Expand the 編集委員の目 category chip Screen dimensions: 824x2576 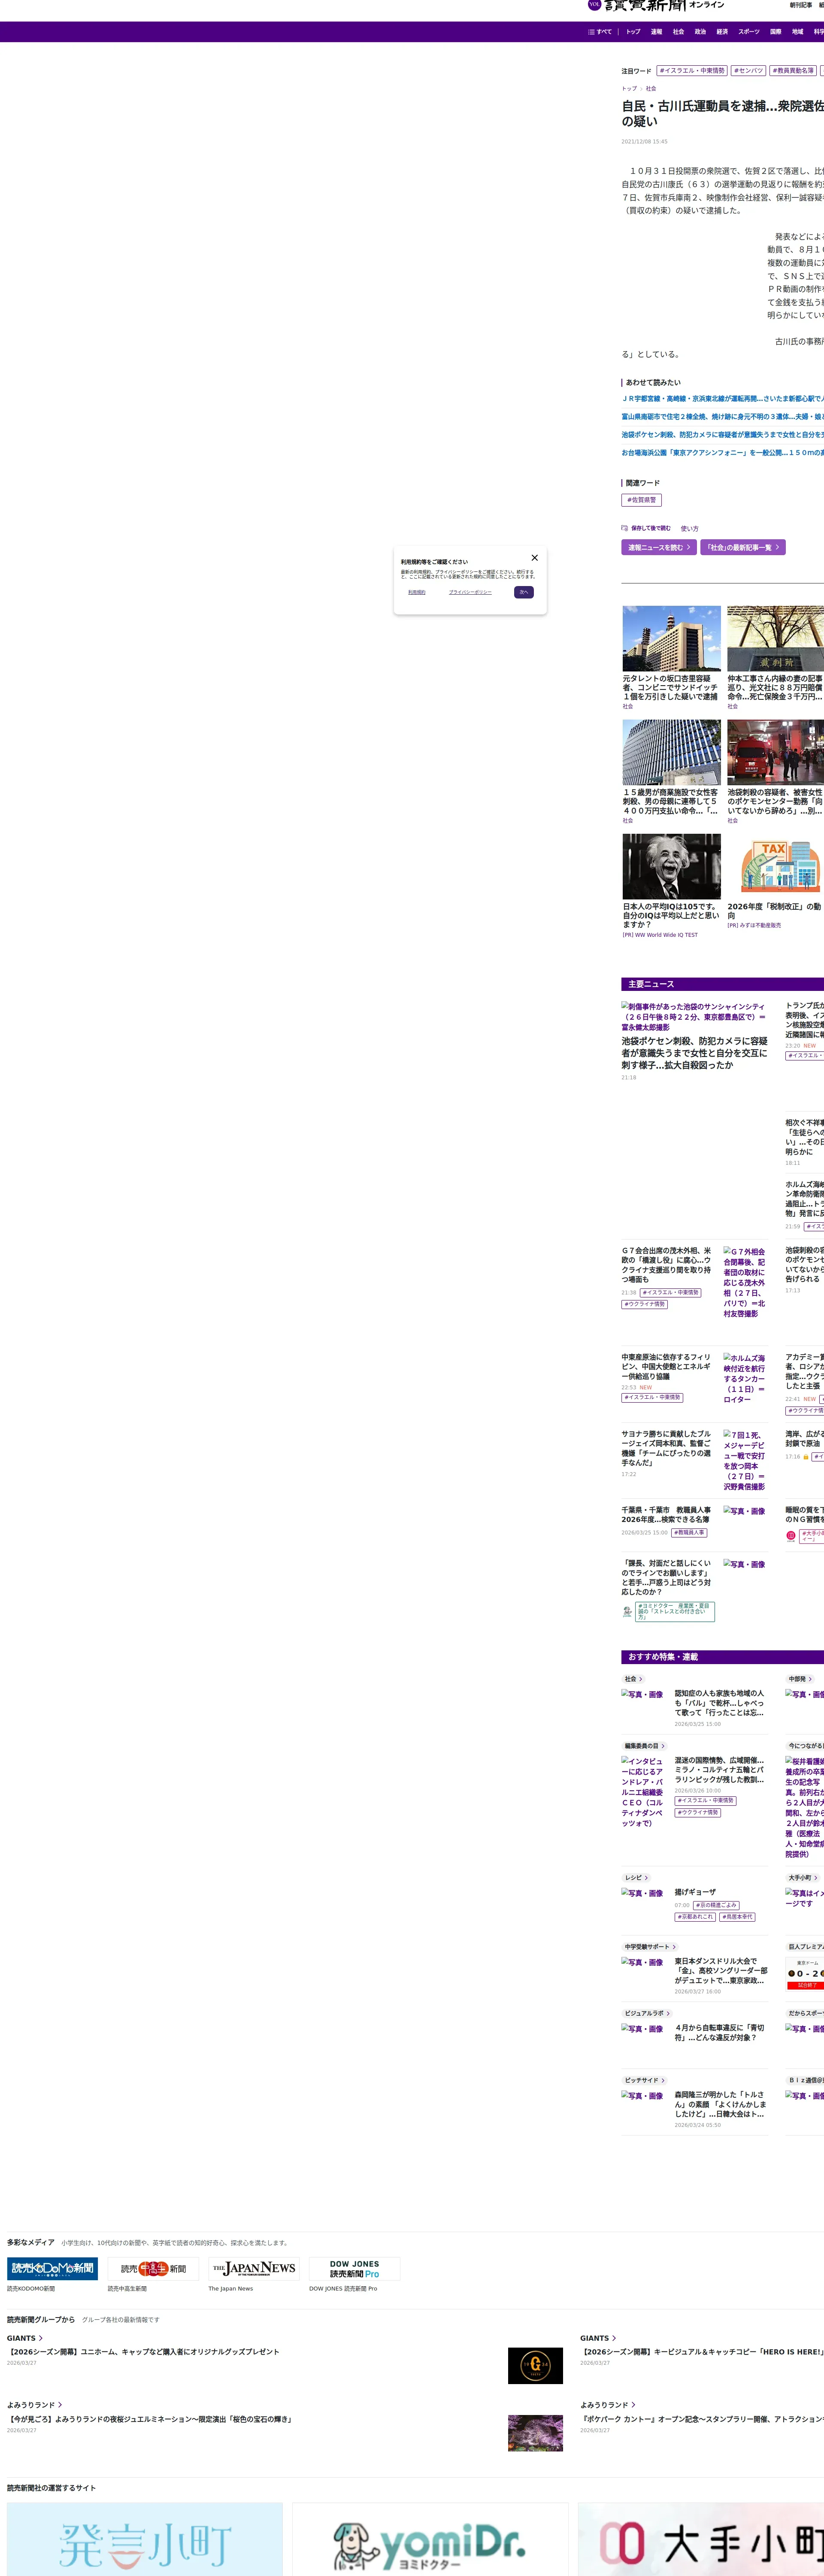click(x=644, y=1746)
